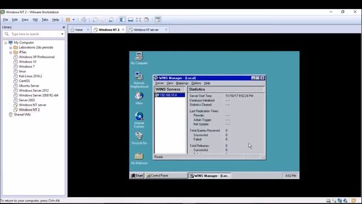Click the Recycle Bin desktop icon
362x204 pixels.
[x=139, y=138]
